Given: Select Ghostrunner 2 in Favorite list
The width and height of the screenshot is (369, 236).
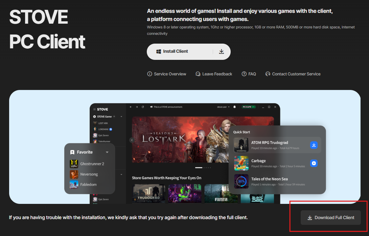Looking at the screenshot, I should [92, 164].
